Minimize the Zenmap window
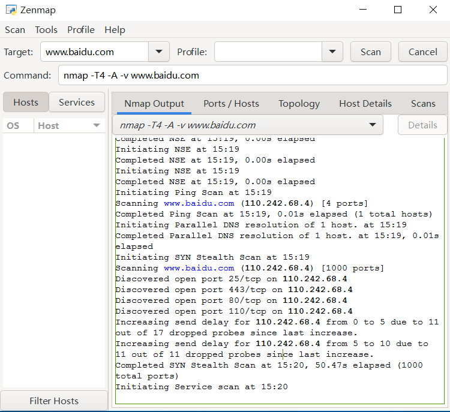The height and width of the screenshot is (412, 450). [363, 10]
